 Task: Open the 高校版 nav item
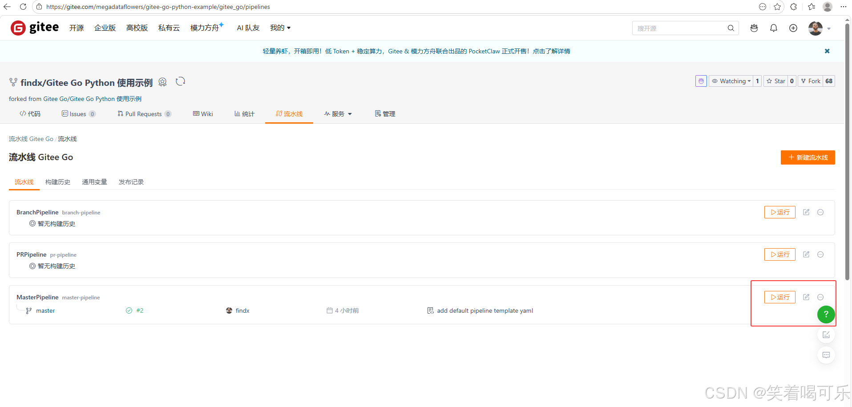pyautogui.click(x=137, y=28)
